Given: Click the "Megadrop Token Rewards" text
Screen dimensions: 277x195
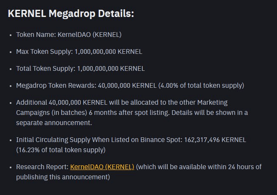Looking at the screenshot, I should tap(56, 85).
